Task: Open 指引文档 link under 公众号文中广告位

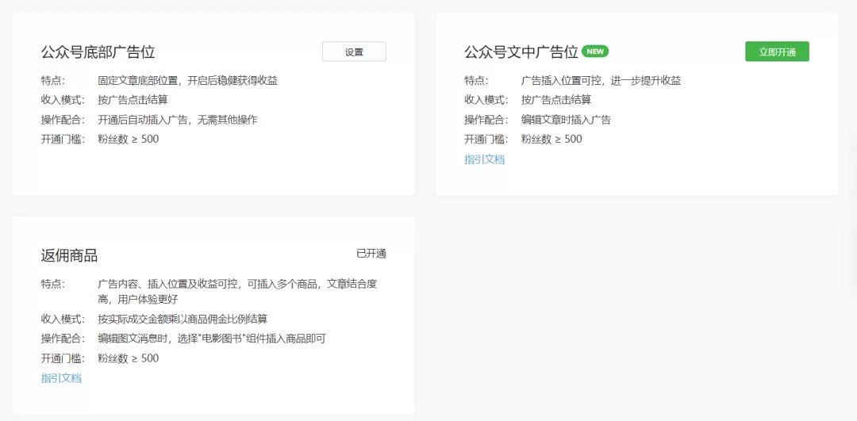Action: click(x=484, y=159)
